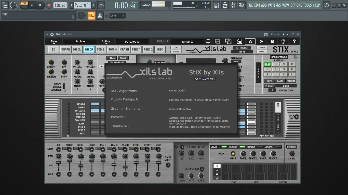Image resolution: width=348 pixels, height=195 pixels.
Task: Toggle the REVERB effect on/off
Action: [x=242, y=147]
